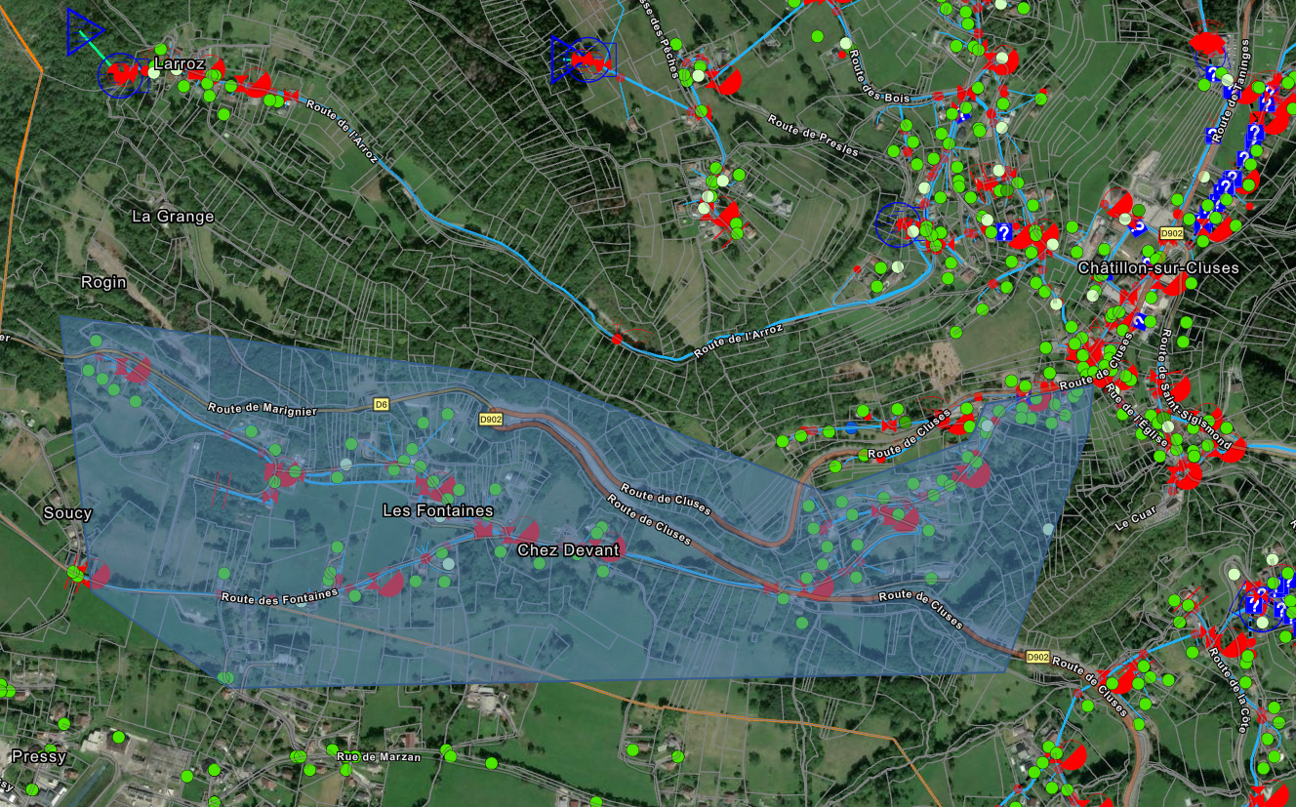Select the Route de Marignier road label
Image resolution: width=1296 pixels, height=807 pixels.
pyautogui.click(x=262, y=411)
